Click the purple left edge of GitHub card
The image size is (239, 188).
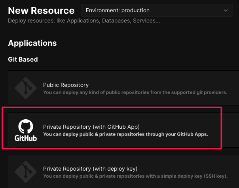[8, 130]
